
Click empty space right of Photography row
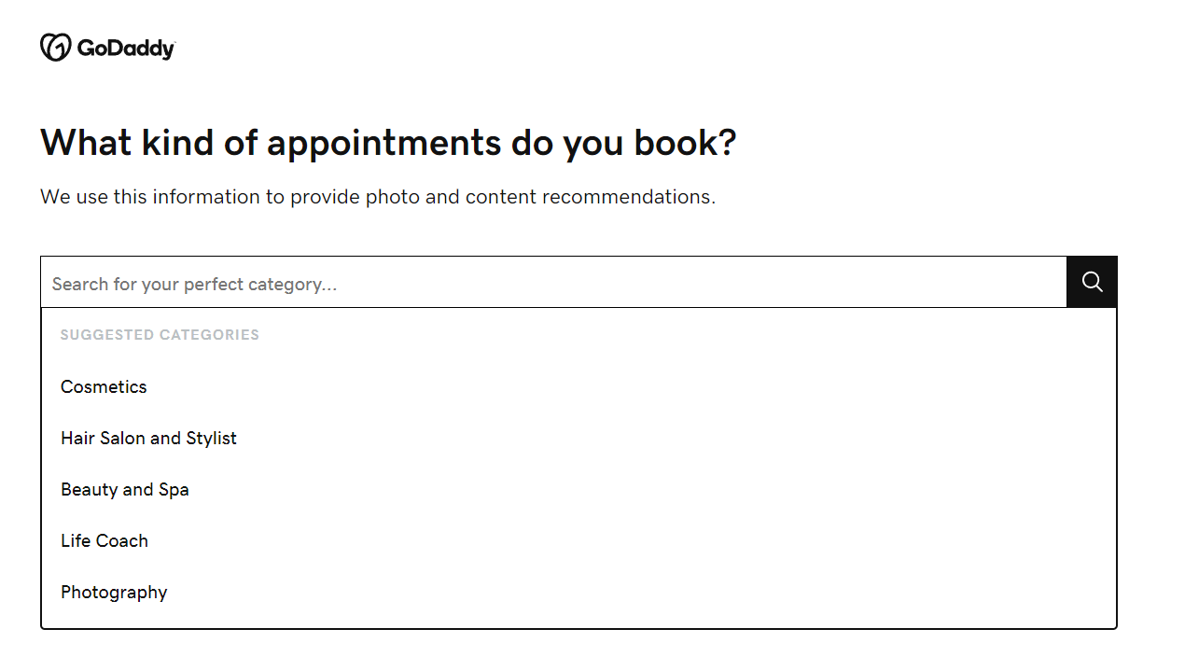[x=653, y=593]
